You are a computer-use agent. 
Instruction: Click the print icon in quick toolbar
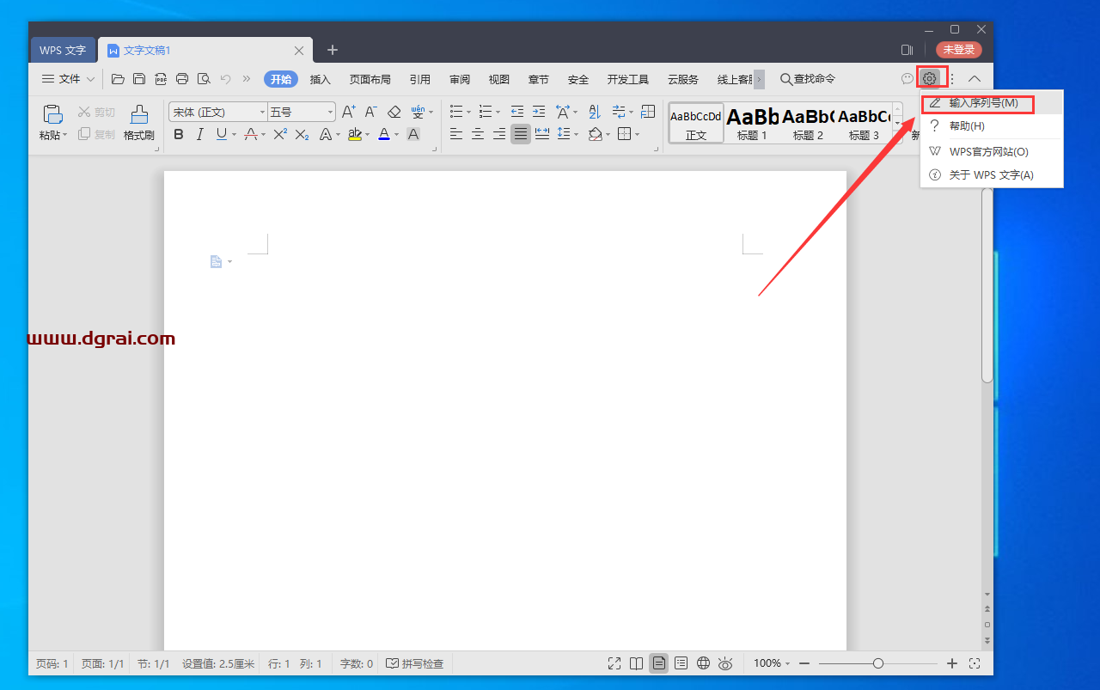point(182,79)
